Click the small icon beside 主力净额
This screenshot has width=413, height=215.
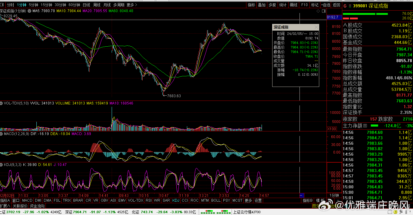click(x=365, y=126)
